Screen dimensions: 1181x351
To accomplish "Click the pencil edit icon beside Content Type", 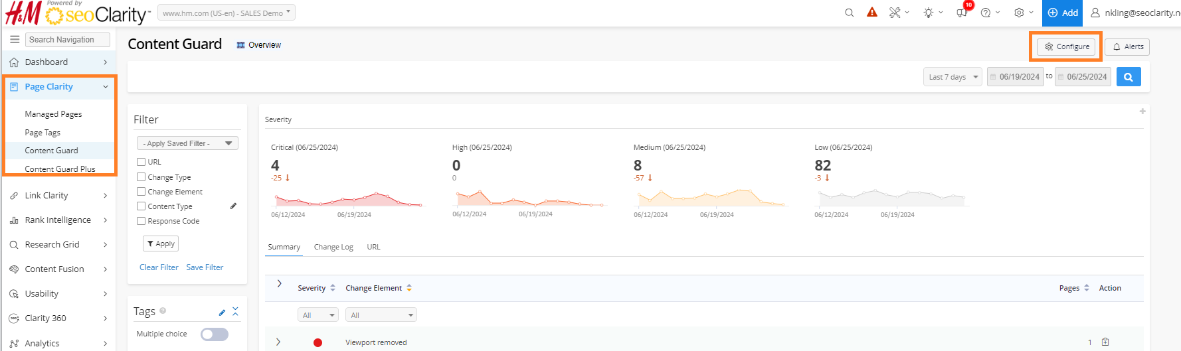I will point(233,206).
